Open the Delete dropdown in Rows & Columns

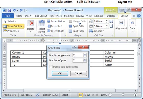click(x=31, y=26)
